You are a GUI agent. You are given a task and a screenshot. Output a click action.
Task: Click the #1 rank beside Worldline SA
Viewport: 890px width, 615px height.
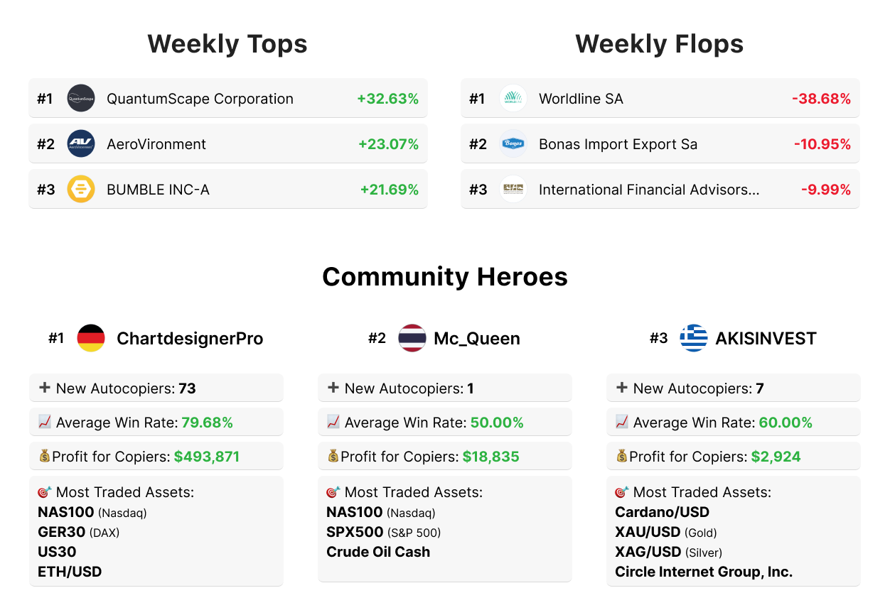477,99
